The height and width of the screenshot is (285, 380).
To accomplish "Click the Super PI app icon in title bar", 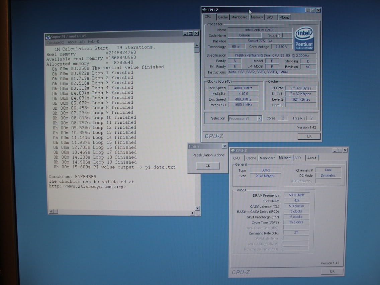I will (x=48, y=37).
